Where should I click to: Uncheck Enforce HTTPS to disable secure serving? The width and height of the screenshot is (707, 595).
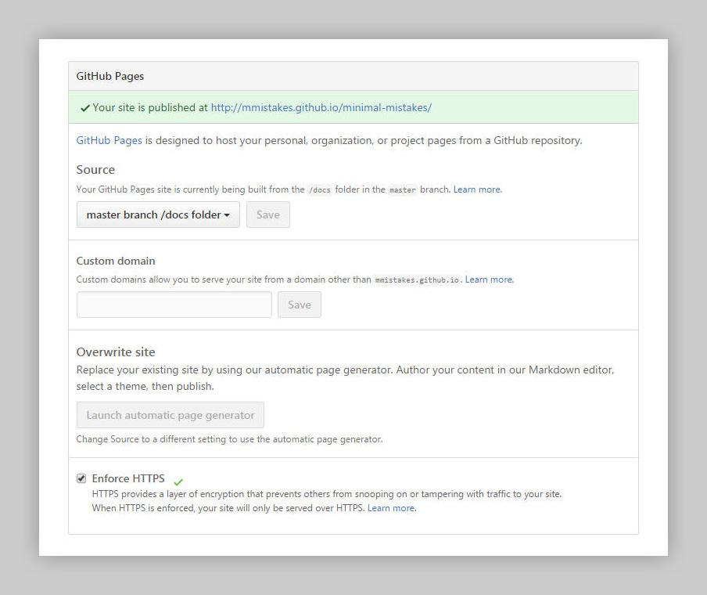(x=81, y=478)
